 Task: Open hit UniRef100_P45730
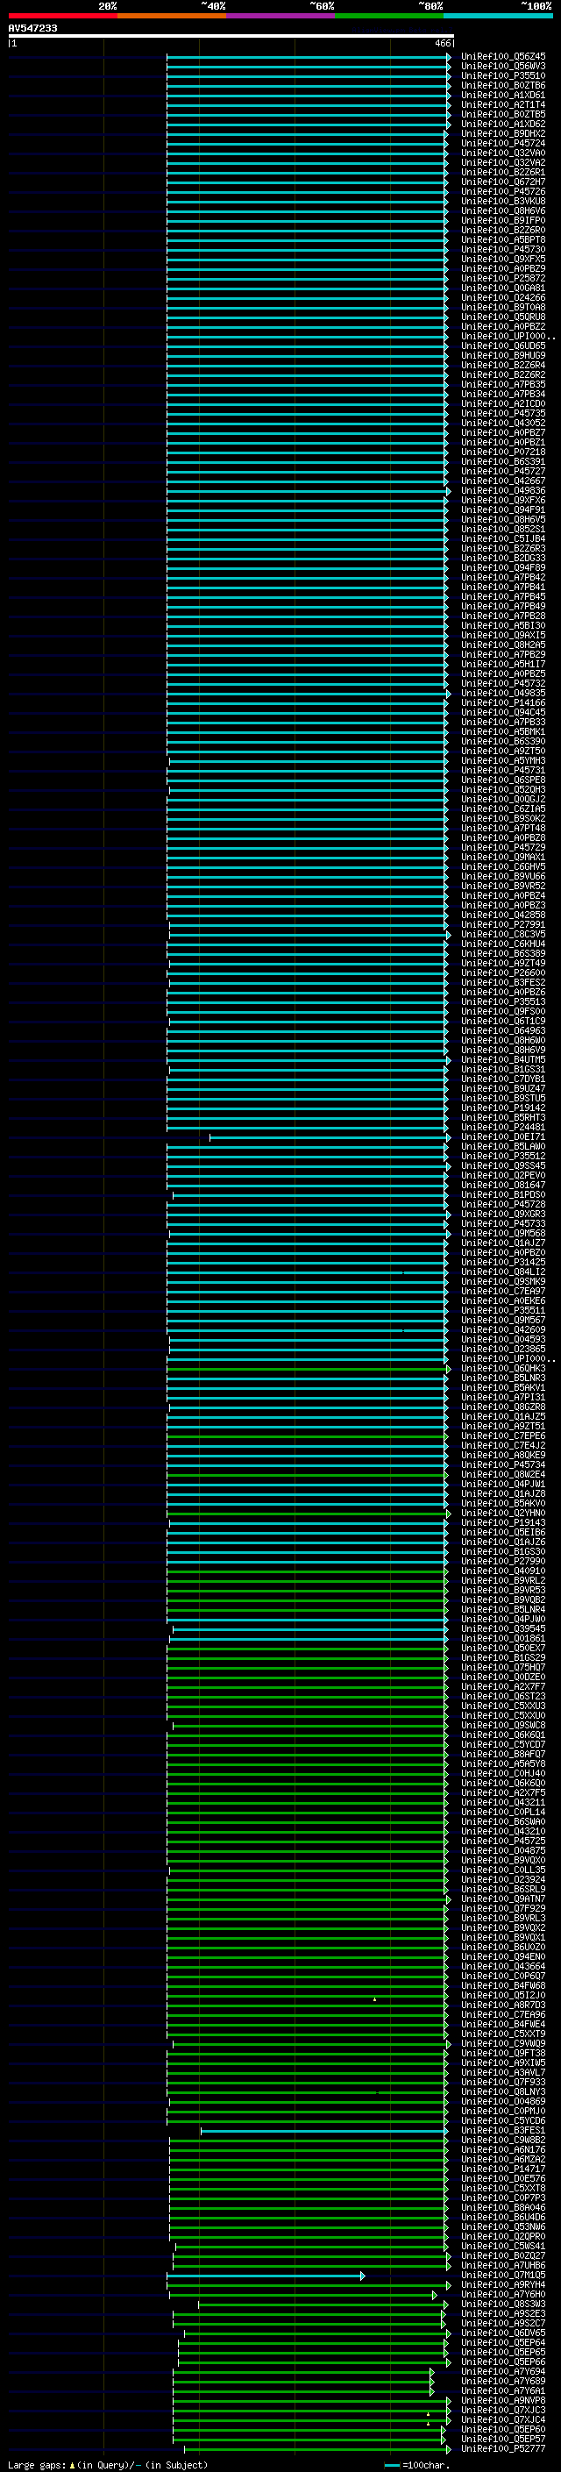(502, 250)
